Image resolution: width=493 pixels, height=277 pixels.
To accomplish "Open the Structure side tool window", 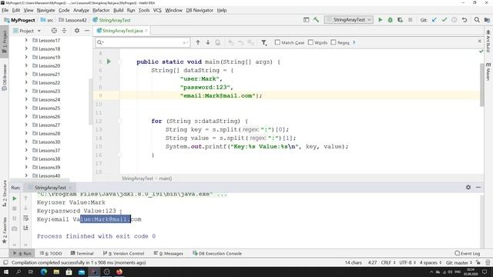I will (x=5, y=193).
